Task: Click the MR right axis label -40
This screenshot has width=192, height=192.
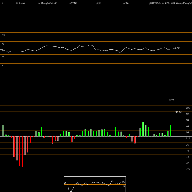Action: point(187,151)
